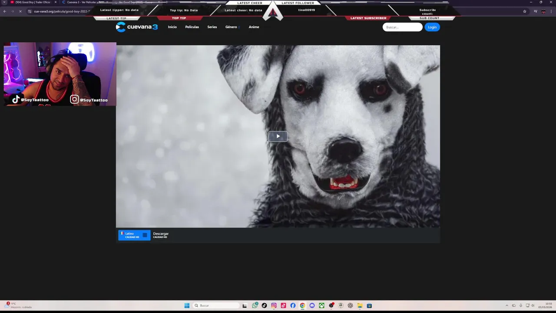Open TikTok from taskbar

click(x=264, y=306)
